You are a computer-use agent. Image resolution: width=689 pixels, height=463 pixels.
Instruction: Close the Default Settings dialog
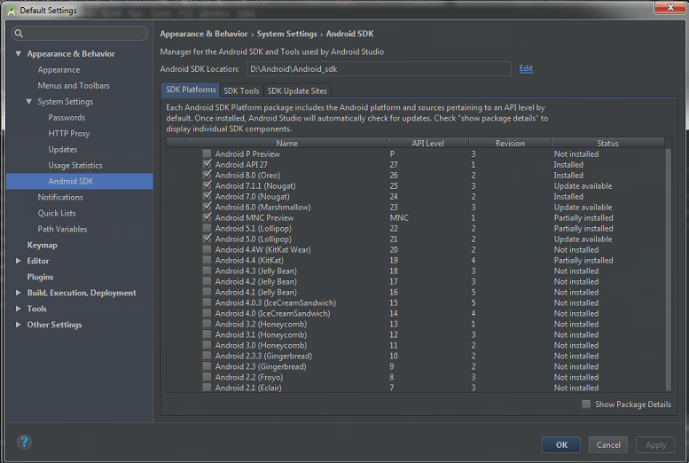[x=669, y=7]
